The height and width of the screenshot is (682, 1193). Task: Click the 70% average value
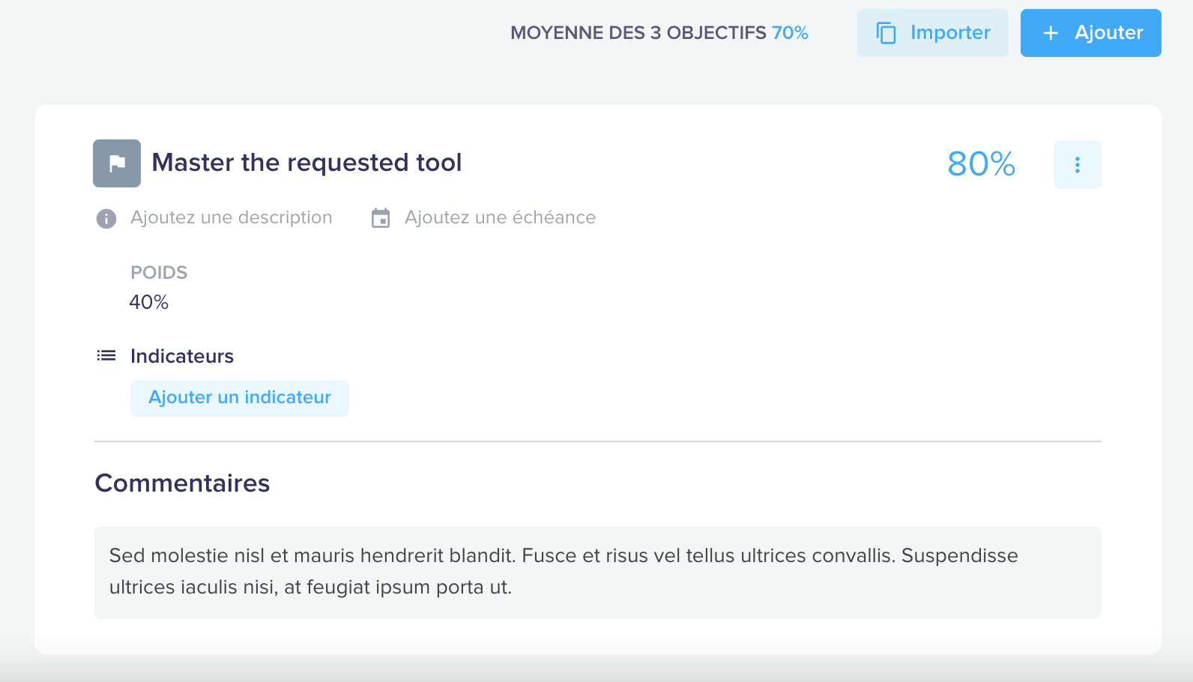[x=790, y=33]
